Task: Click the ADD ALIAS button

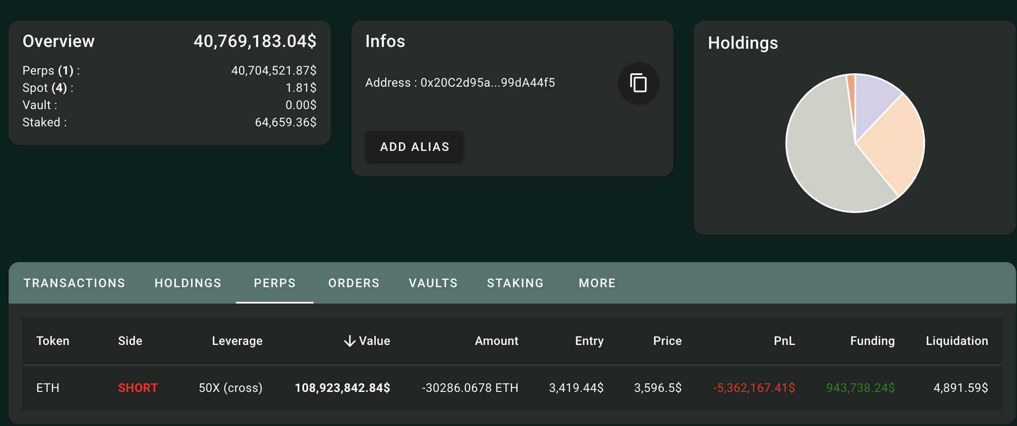Action: [x=414, y=147]
